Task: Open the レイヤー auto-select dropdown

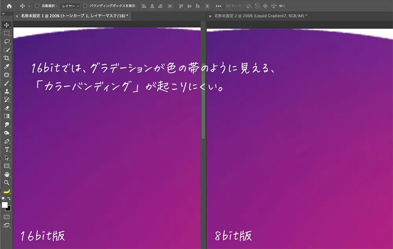Action: (70, 6)
